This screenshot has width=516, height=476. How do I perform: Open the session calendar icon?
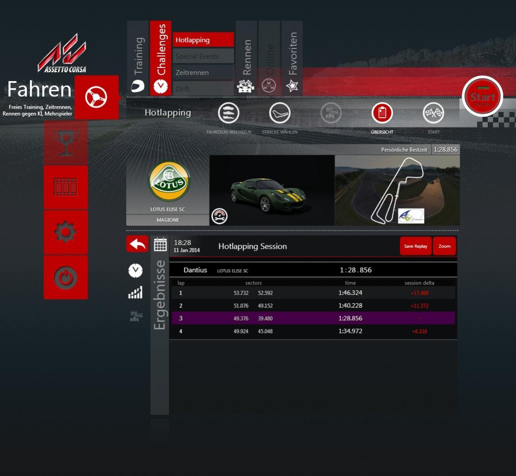pos(160,245)
